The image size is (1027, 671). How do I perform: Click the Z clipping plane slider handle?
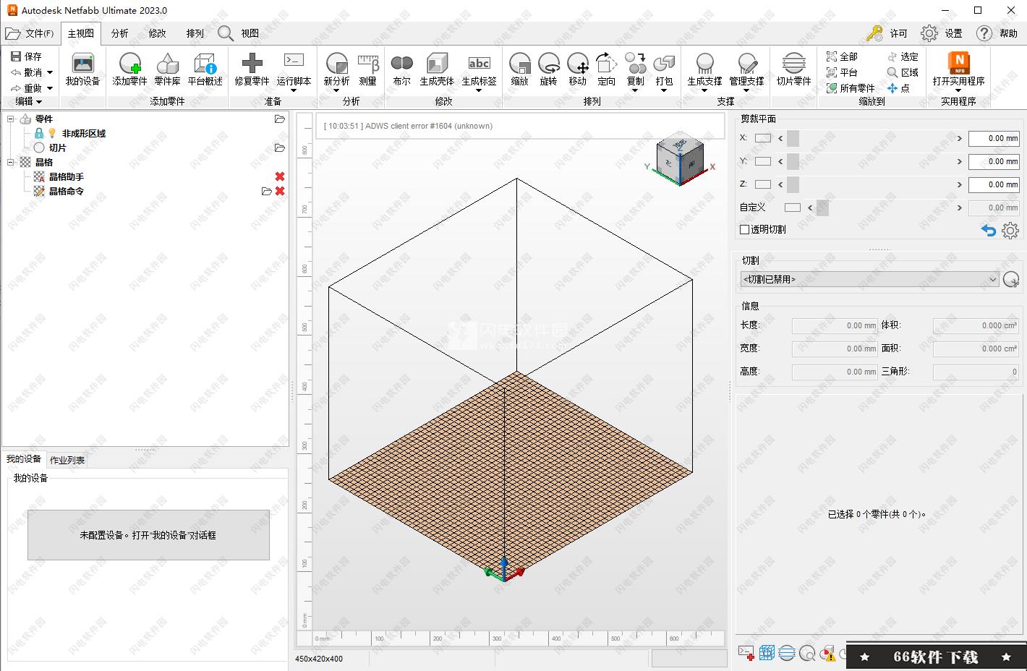(793, 184)
